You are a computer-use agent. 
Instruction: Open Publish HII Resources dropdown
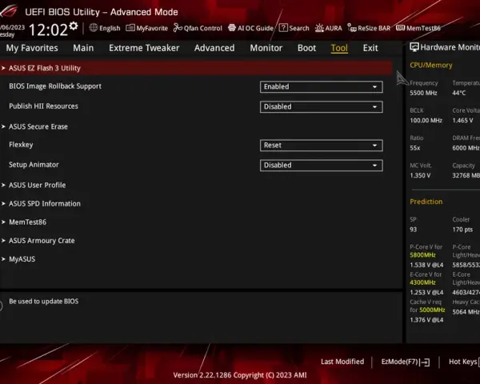click(x=321, y=107)
